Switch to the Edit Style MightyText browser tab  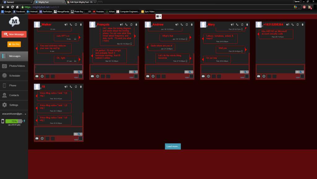pos(81,2)
